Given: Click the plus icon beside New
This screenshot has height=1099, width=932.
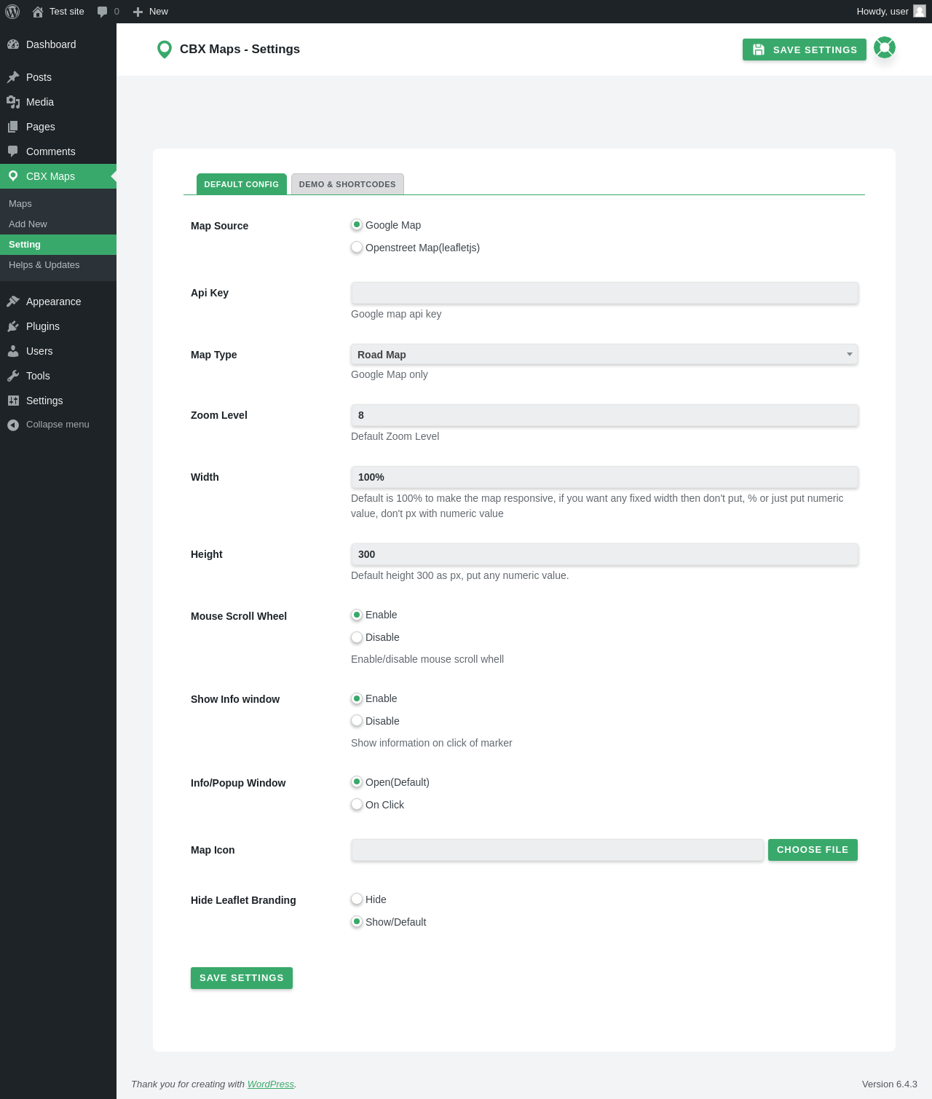Looking at the screenshot, I should click(x=138, y=12).
